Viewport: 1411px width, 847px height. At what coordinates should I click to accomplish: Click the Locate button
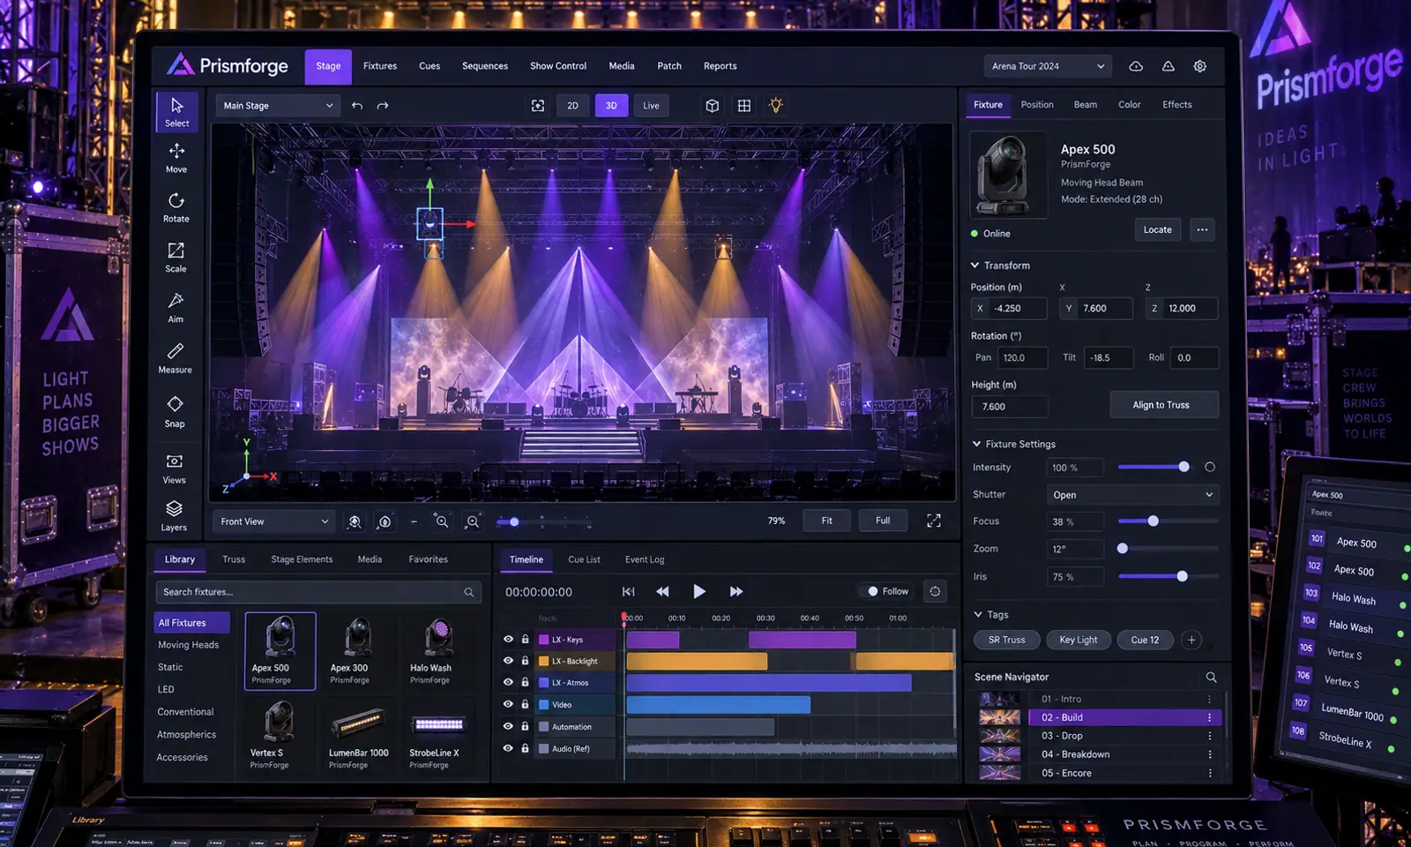point(1158,229)
